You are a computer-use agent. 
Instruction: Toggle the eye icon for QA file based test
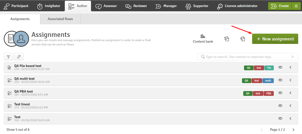pyautogui.click(x=280, y=67)
